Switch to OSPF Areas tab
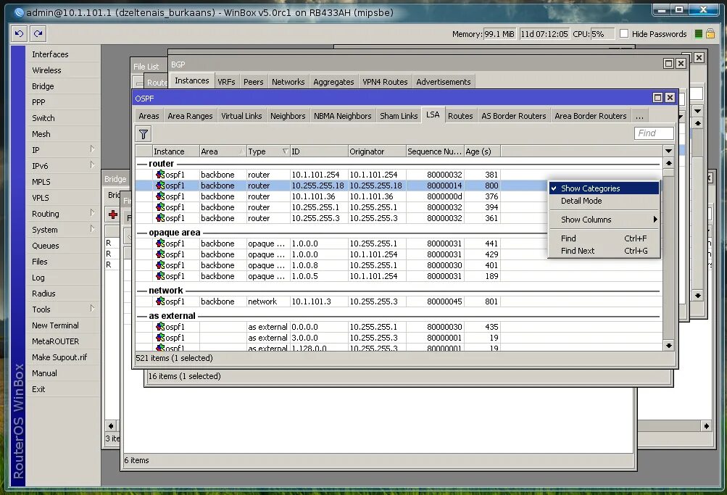 pos(149,116)
